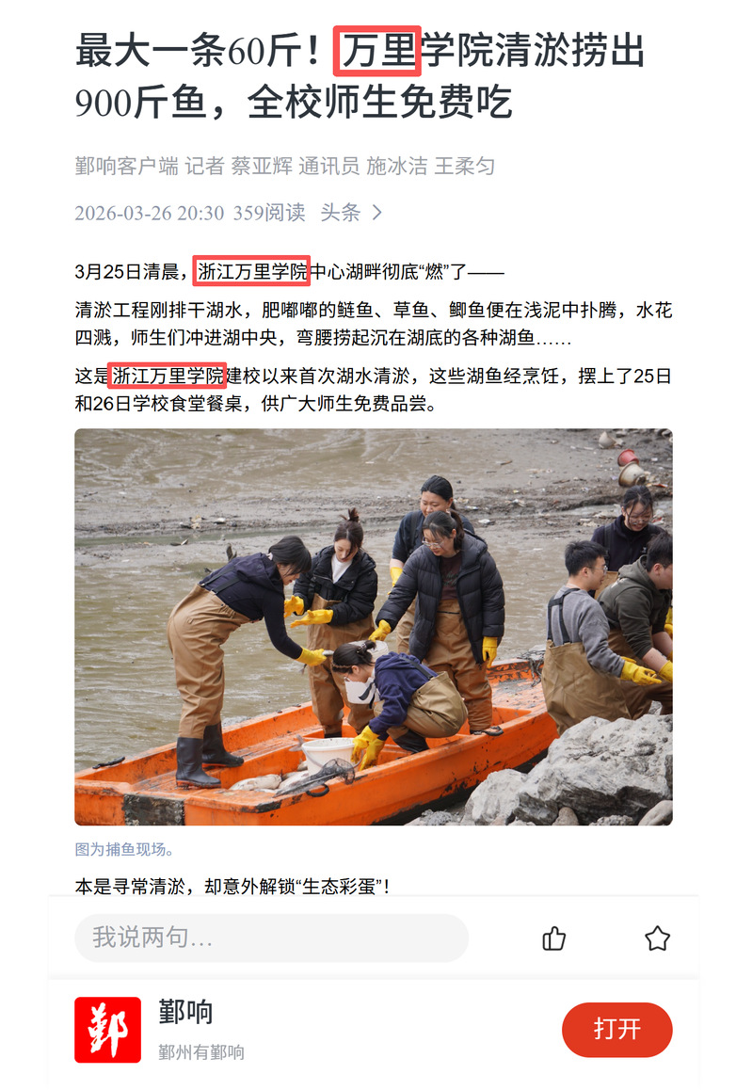752x1090 pixels.
Task: Click the 鄞响 app name label
Action: click(x=185, y=1012)
